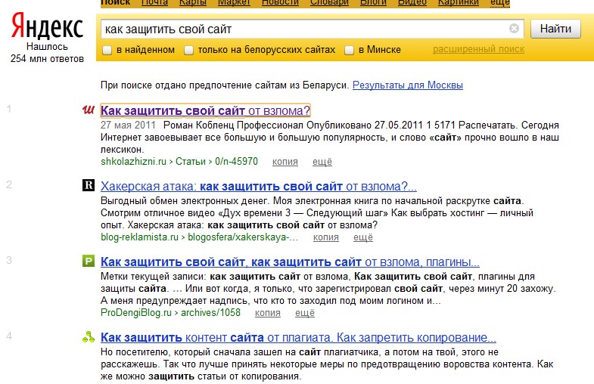Expand "ещё" under the blog-reklamista result
594x384 pixels.
(x=363, y=237)
